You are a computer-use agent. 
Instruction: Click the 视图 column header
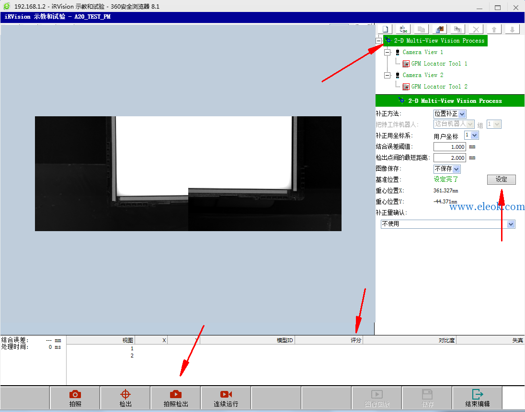tap(101, 340)
